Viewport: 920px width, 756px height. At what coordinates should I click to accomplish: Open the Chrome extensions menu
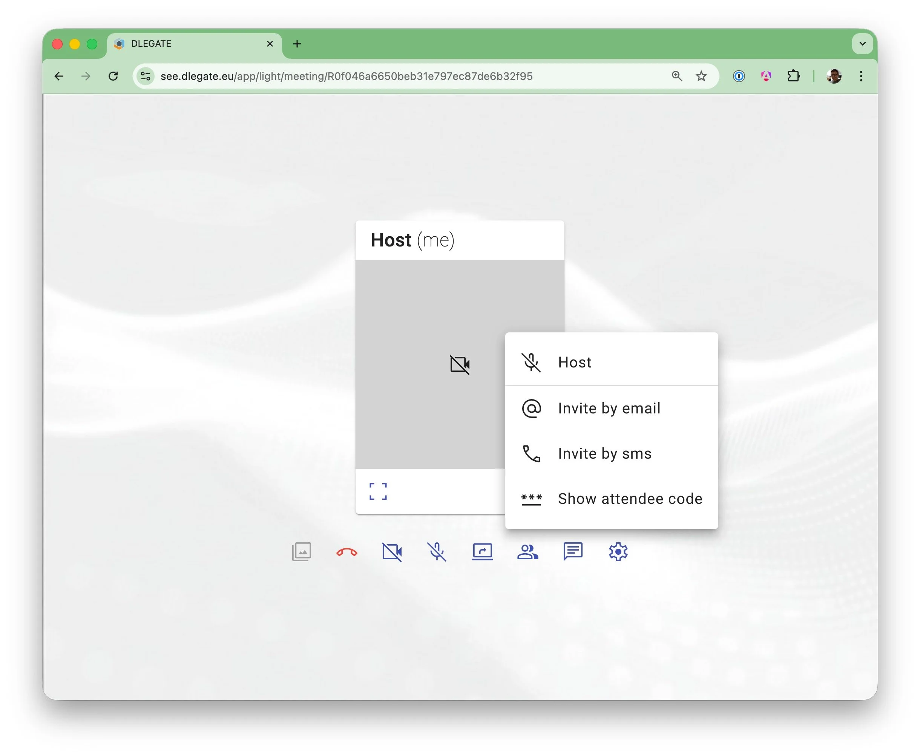[x=794, y=76]
